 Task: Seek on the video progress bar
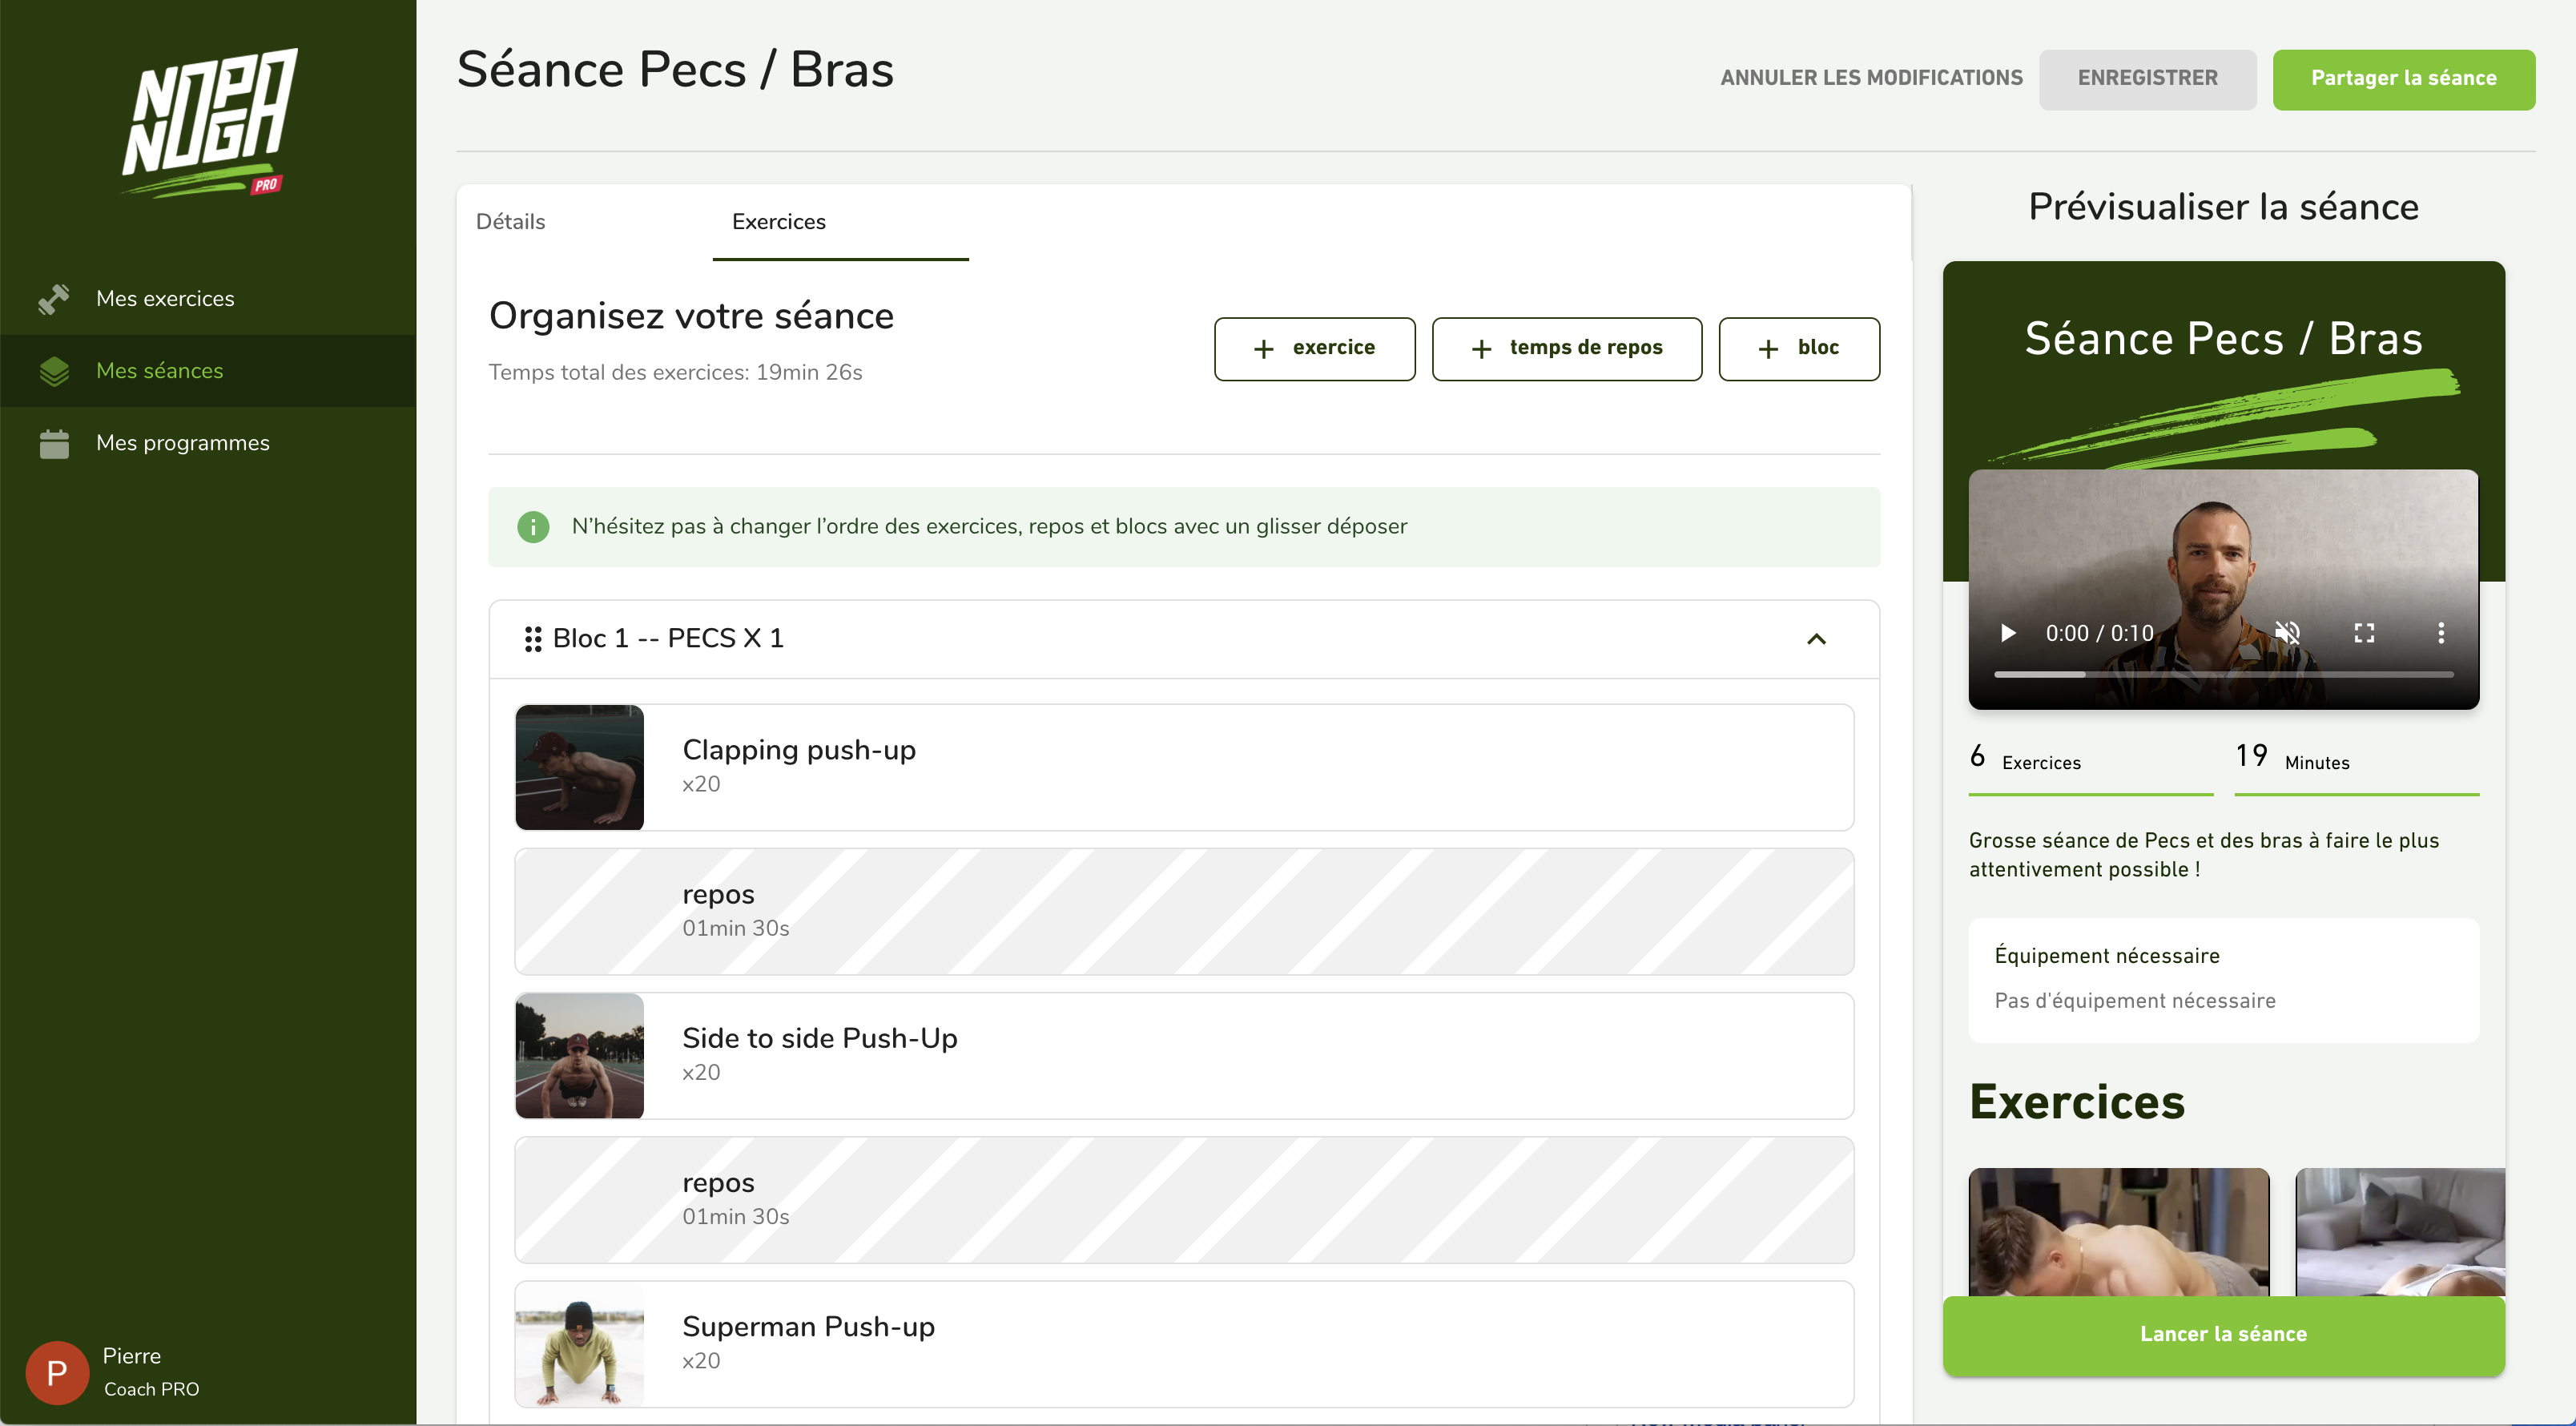[x=2224, y=675]
